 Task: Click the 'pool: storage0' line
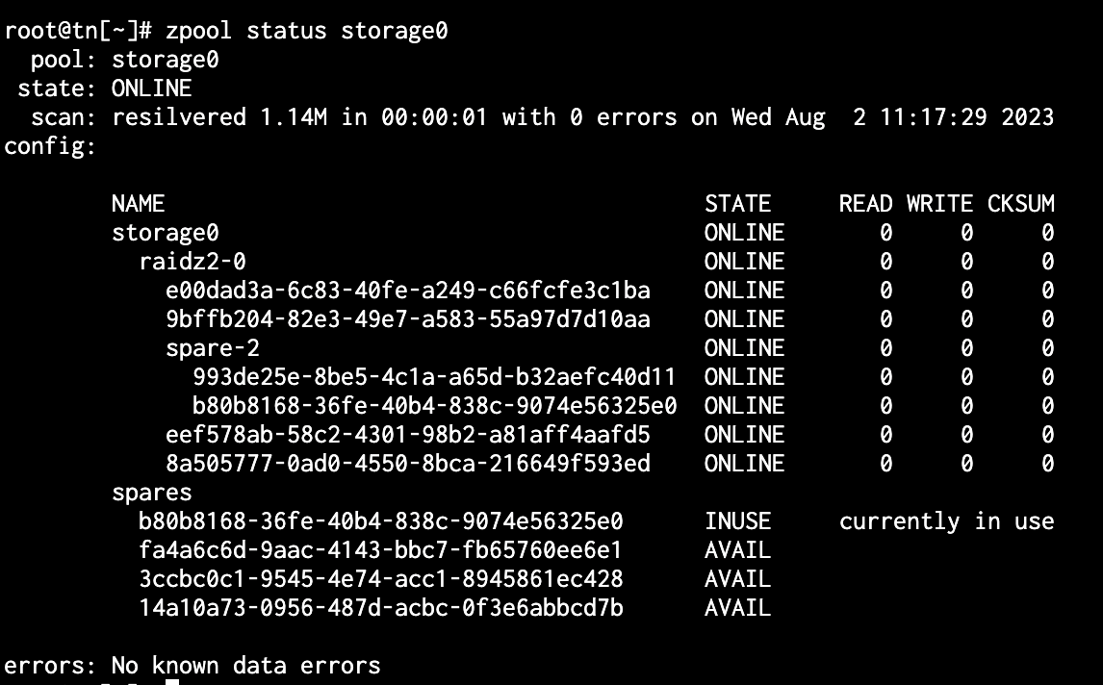pos(124,60)
